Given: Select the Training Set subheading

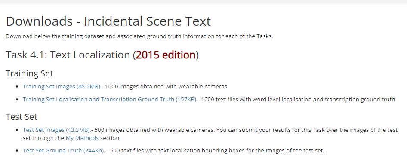Looking at the screenshot, I should point(29,73).
